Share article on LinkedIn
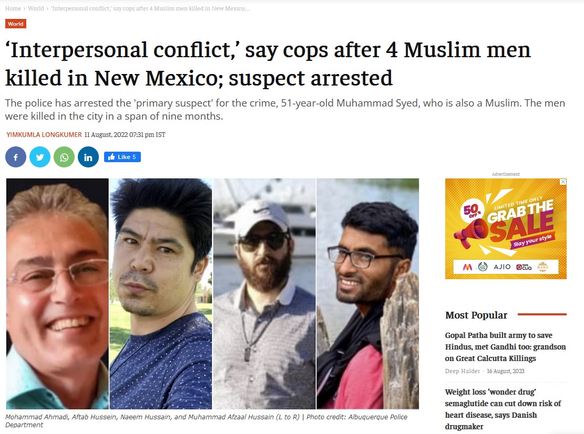 coord(88,157)
